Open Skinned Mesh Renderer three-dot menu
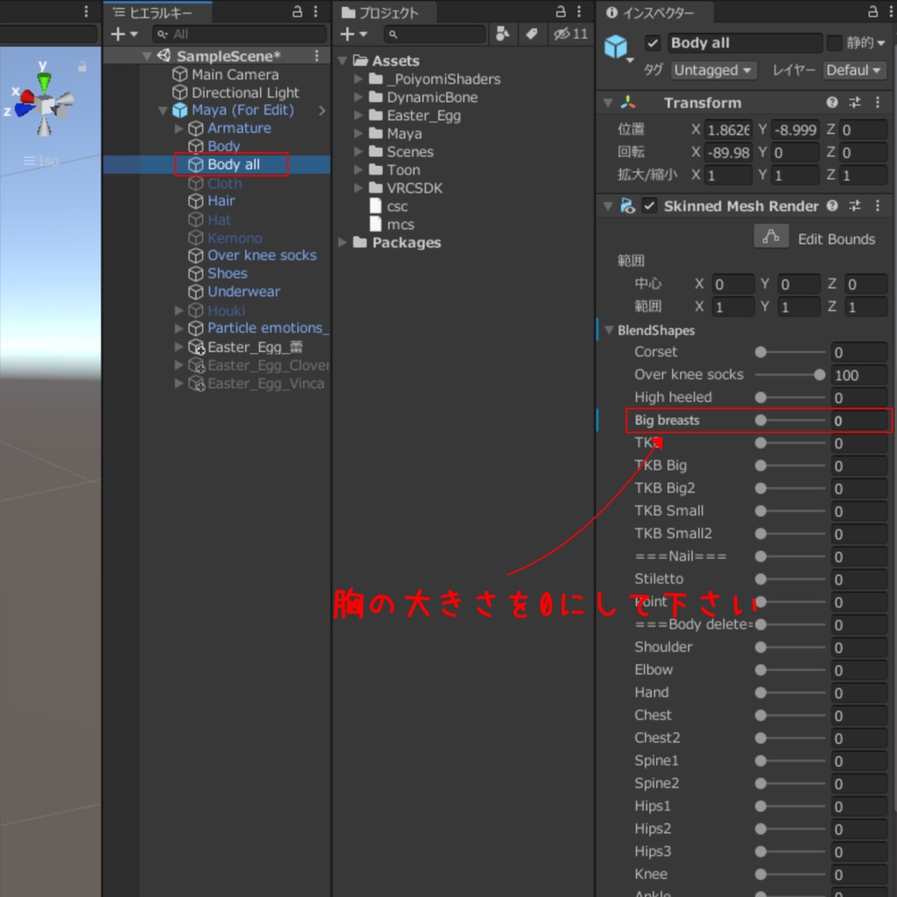Viewport: 897px width, 897px height. [x=878, y=206]
